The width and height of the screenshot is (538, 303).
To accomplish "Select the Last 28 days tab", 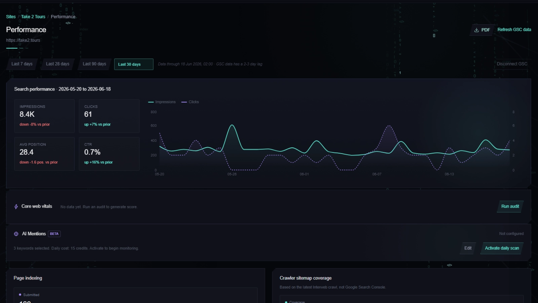I will tap(57, 64).
